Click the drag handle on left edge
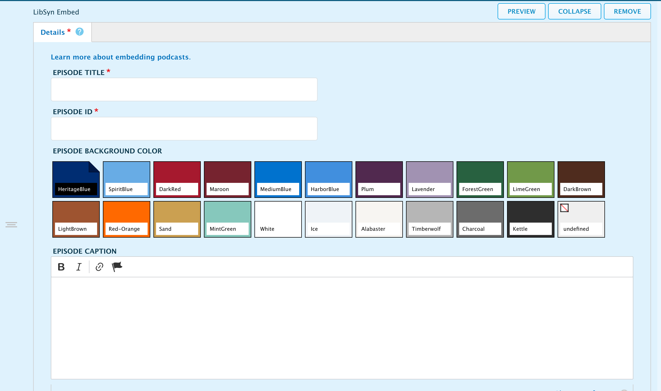661x391 pixels. point(11,225)
